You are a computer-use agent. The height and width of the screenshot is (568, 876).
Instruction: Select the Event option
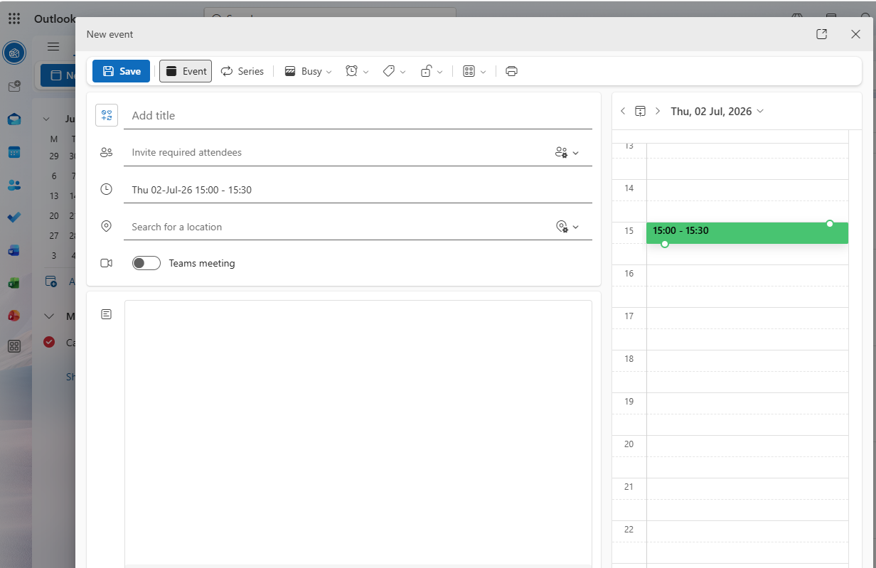tap(186, 71)
